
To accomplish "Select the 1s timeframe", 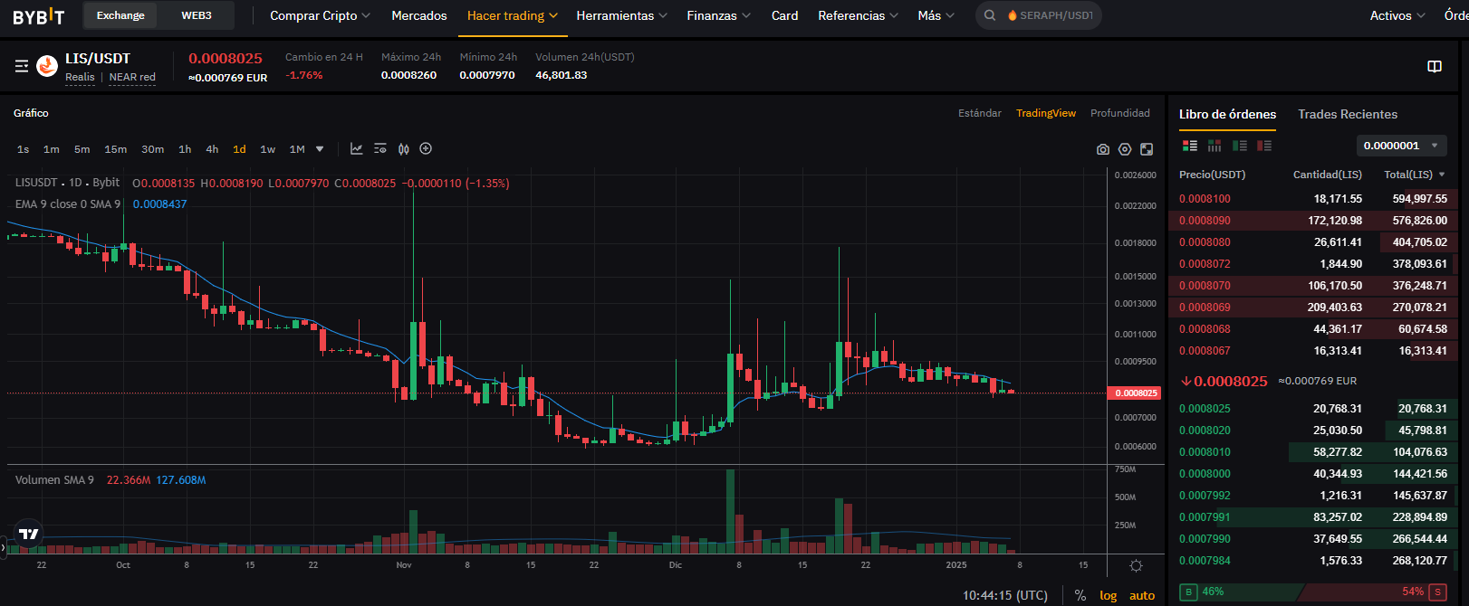I will coord(24,149).
